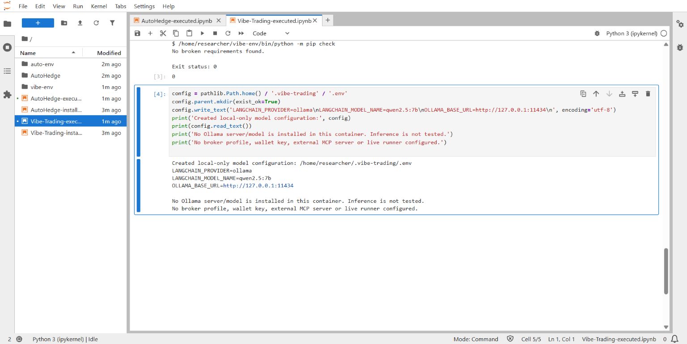Viewport: 687px width, 344px height.
Task: Enable the debugger via bug icon in toolbar
Action: point(597,33)
